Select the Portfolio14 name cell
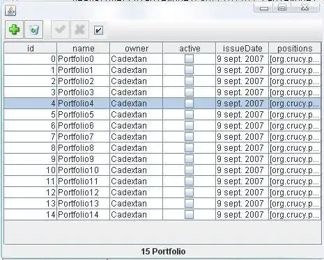This screenshot has width=324, height=260. point(84,215)
